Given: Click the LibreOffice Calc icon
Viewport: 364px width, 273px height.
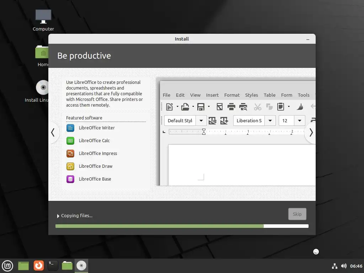Looking at the screenshot, I should [70, 141].
